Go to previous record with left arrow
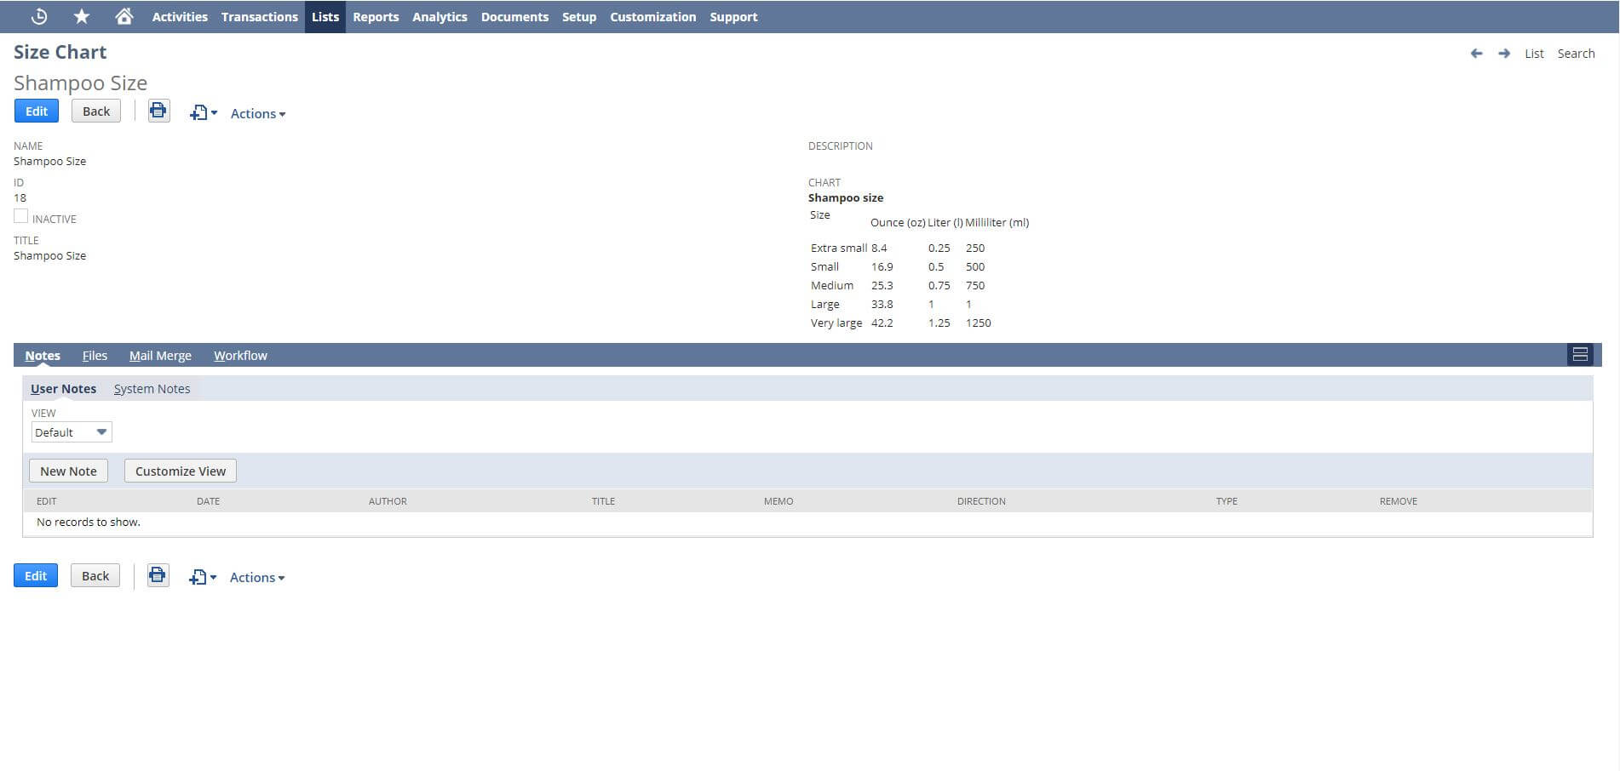The width and height of the screenshot is (1620, 771). click(1476, 54)
